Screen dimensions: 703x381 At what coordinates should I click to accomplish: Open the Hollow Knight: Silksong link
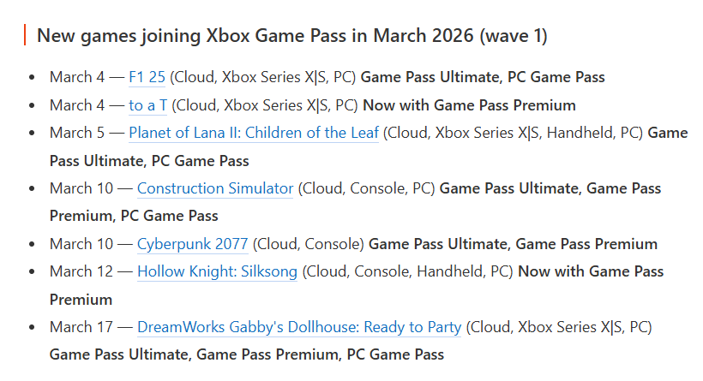click(217, 271)
